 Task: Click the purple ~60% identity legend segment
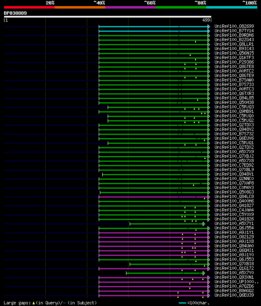130,7
